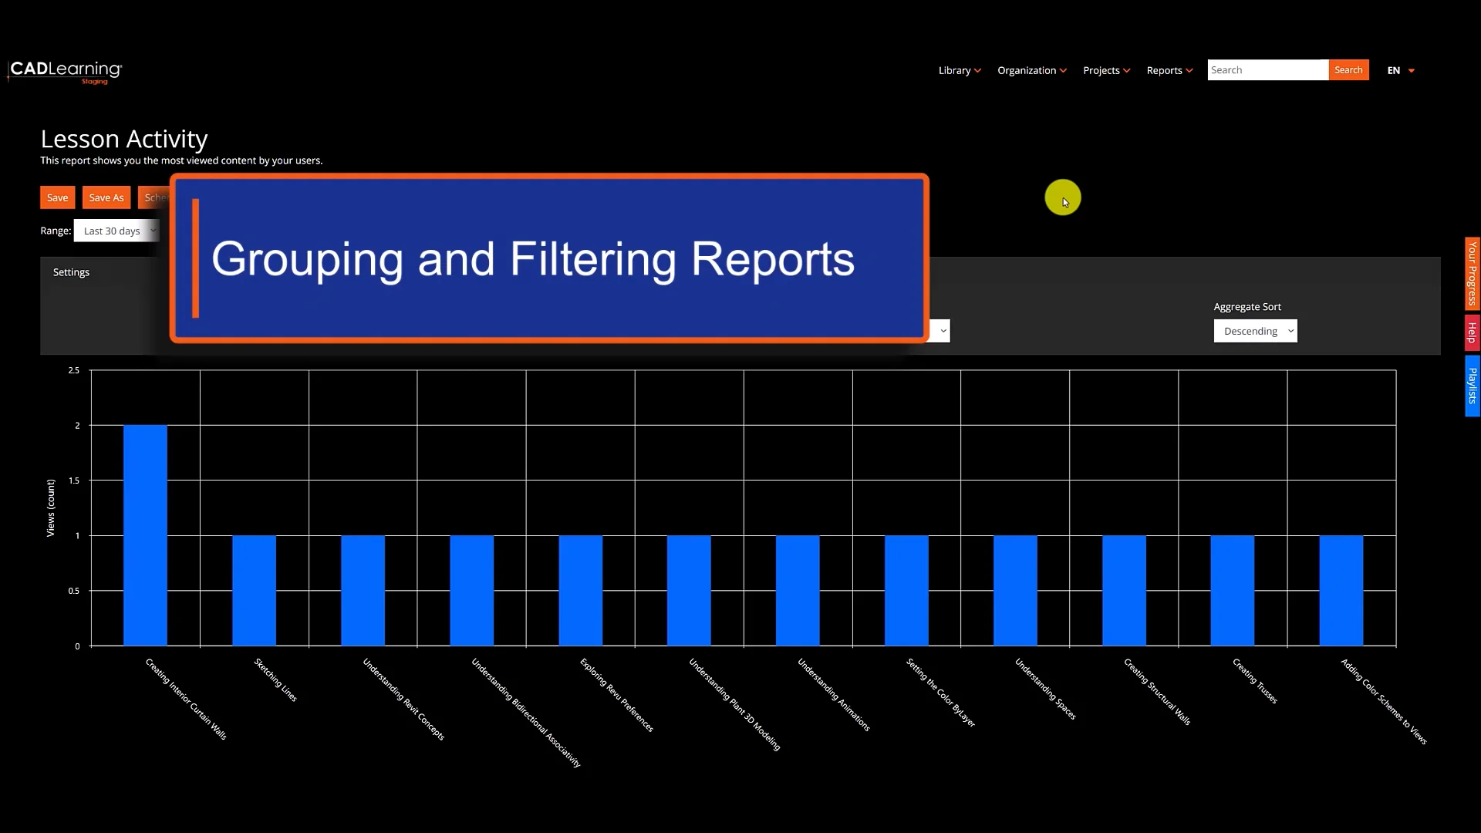Click the Understanding Animations bar

pos(798,591)
